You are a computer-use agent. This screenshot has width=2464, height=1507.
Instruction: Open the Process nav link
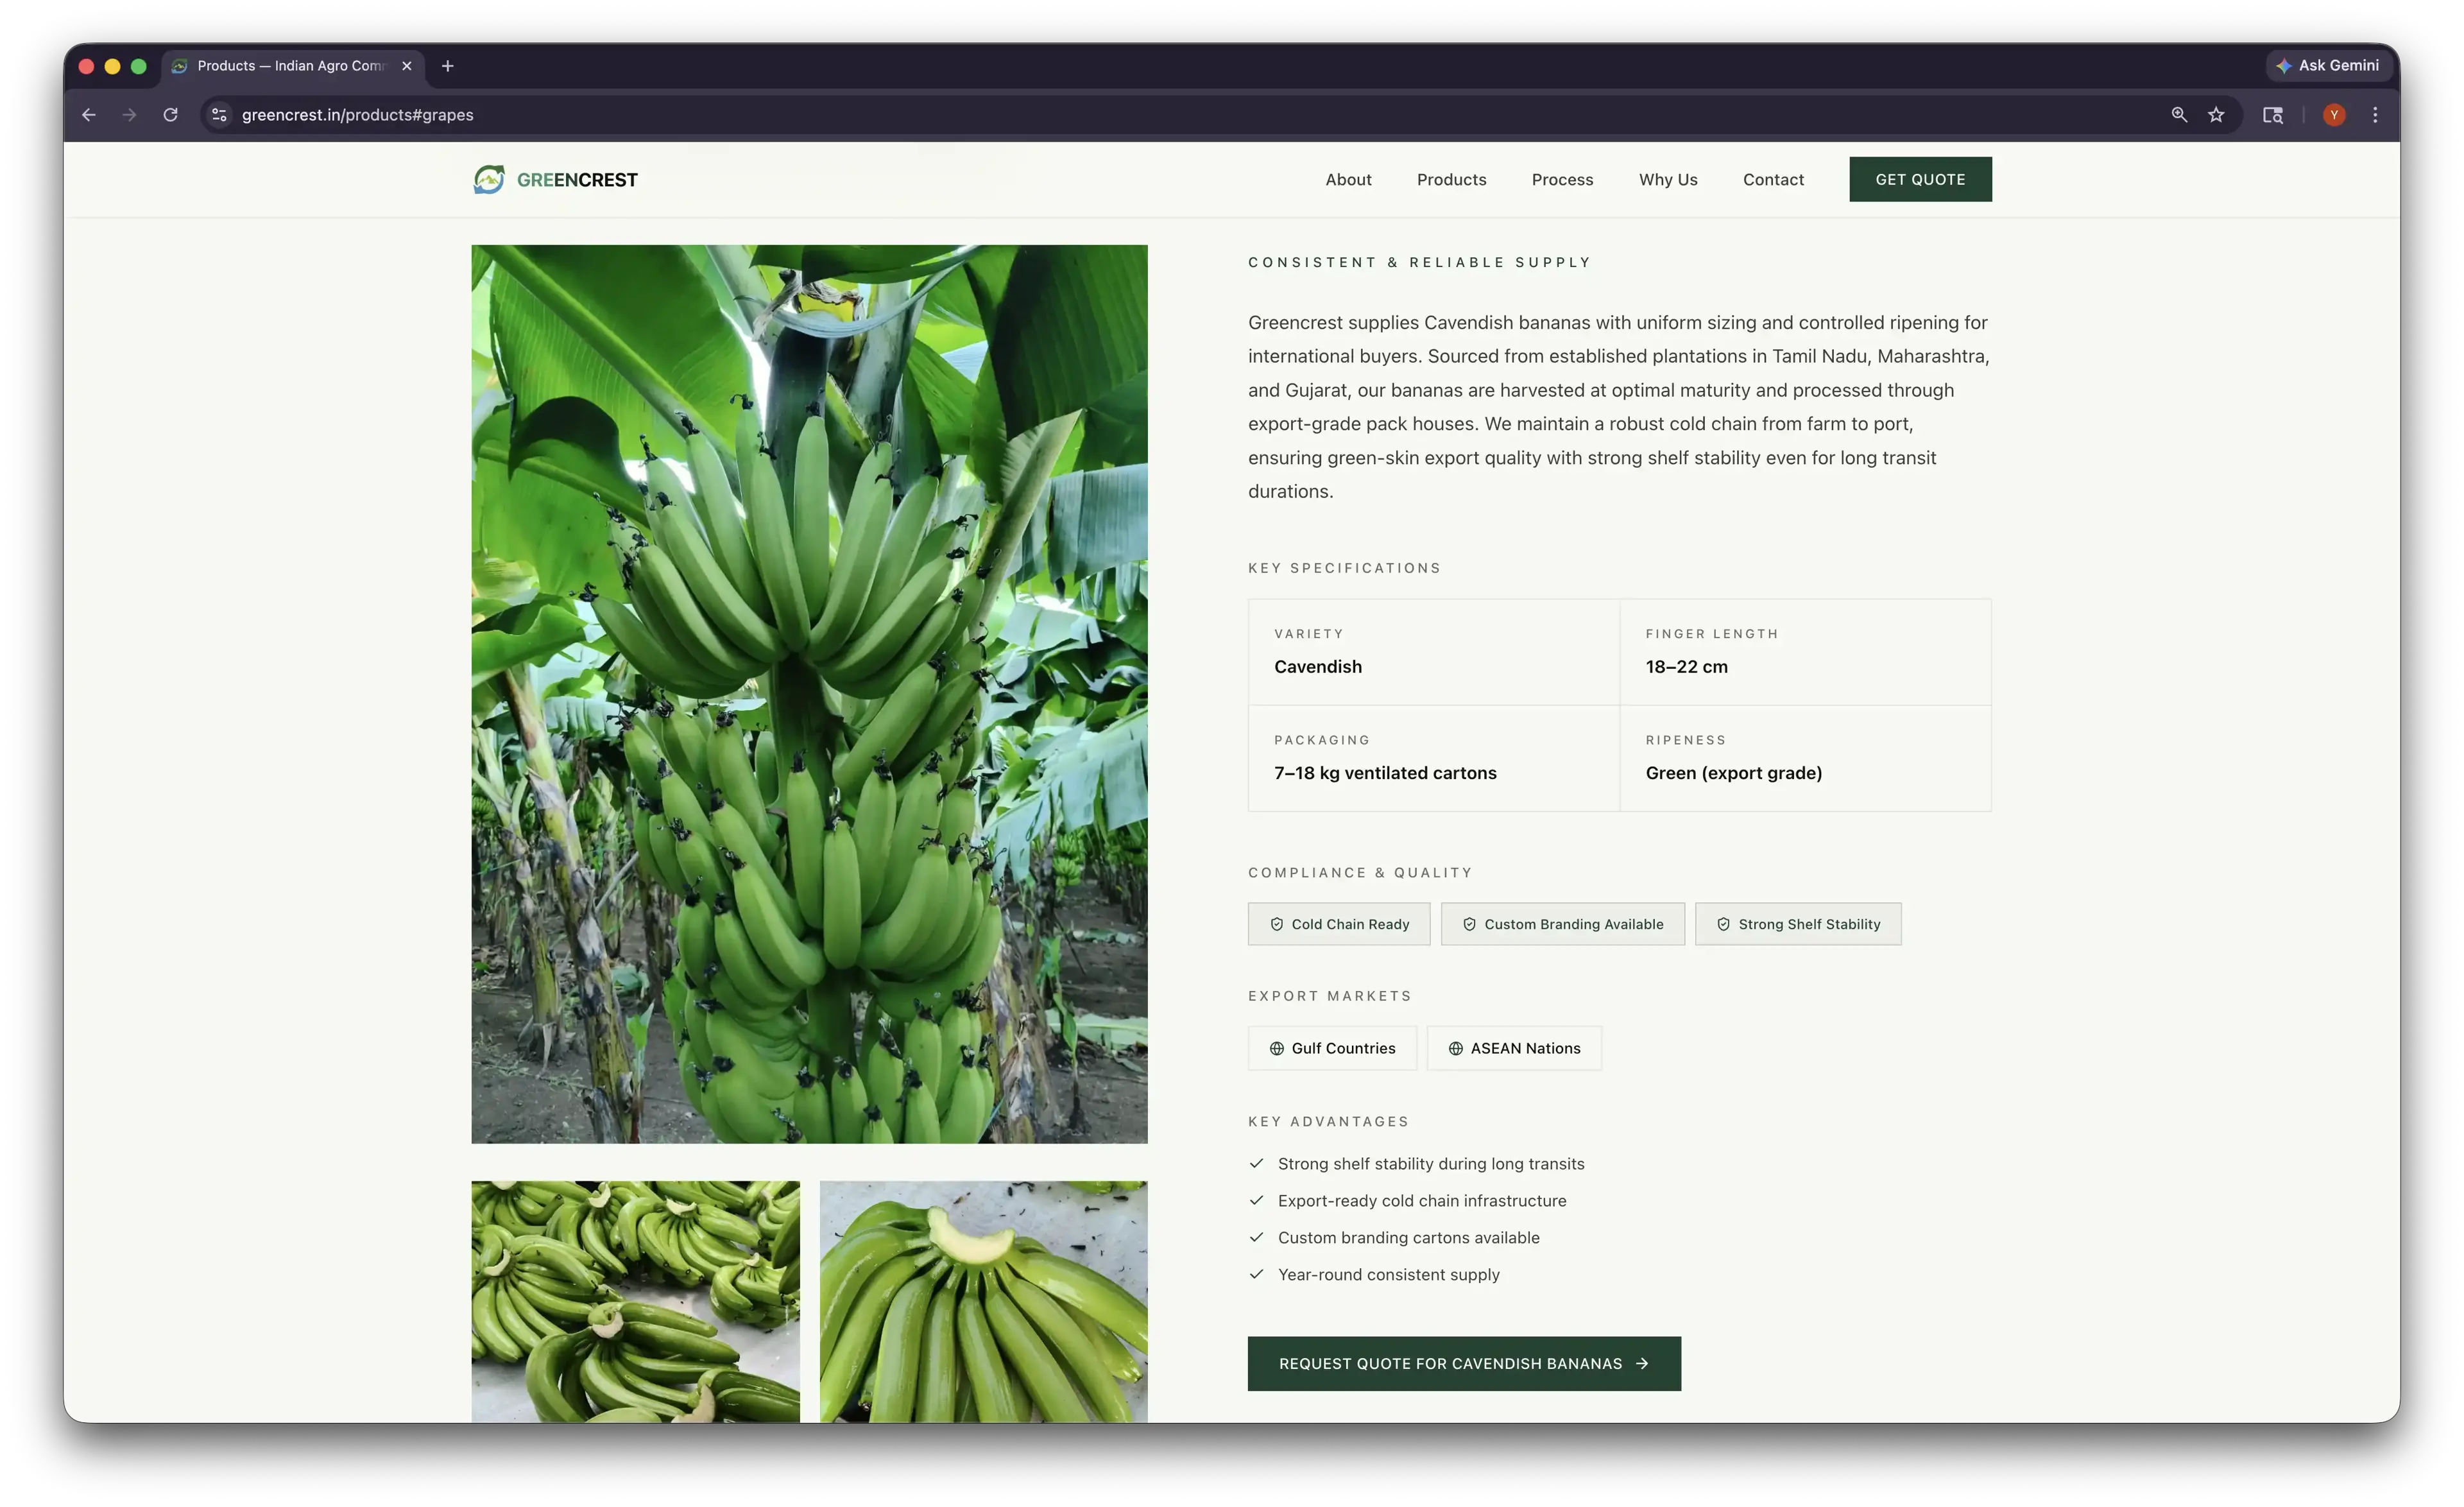(1562, 180)
